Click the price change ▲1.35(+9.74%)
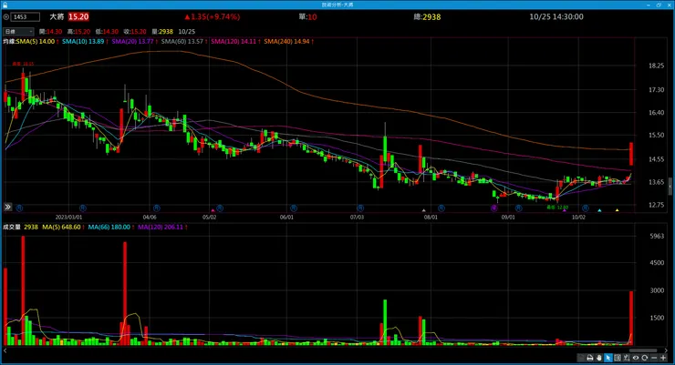Screen dimensions: 675x365 (x=213, y=16)
